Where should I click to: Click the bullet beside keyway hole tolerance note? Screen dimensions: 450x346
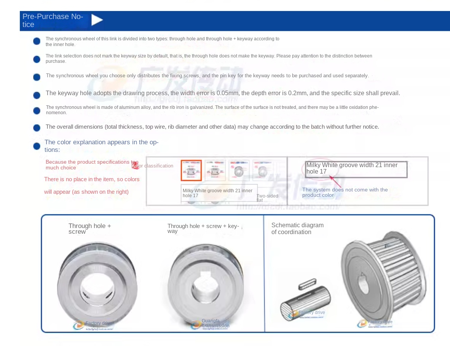(x=37, y=95)
